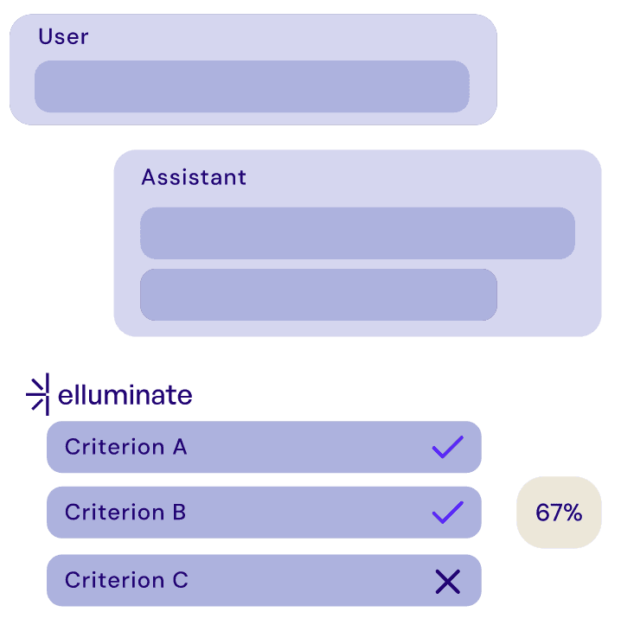This screenshot has height=631, width=621.
Task: Click the User message text placeholder bar
Action: click(252, 86)
